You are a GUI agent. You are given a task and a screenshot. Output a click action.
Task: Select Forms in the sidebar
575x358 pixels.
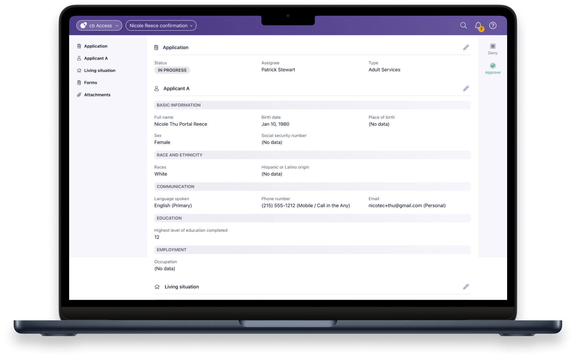point(90,82)
